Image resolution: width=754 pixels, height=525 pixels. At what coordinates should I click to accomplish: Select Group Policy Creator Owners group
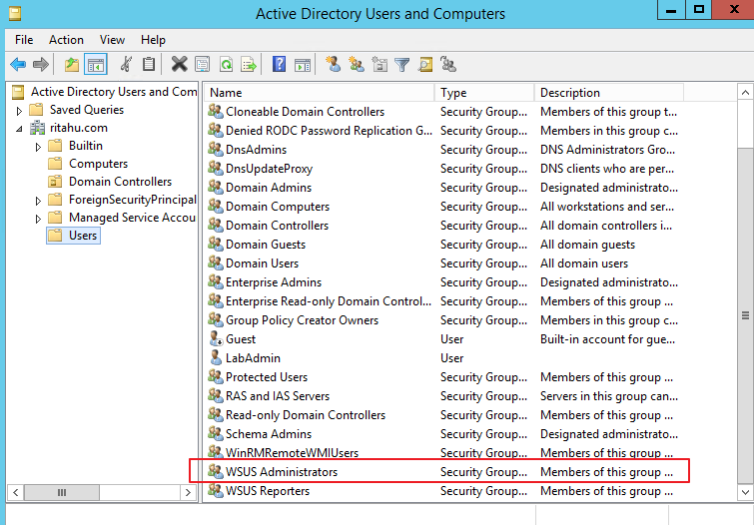coord(302,320)
